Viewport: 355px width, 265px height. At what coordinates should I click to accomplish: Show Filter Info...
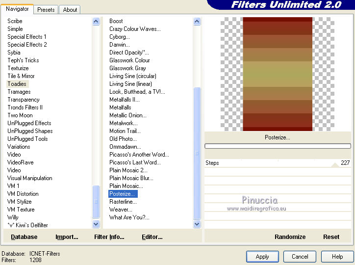tap(109, 237)
